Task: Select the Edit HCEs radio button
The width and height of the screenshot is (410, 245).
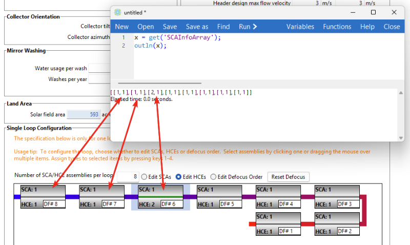Action: [179, 177]
